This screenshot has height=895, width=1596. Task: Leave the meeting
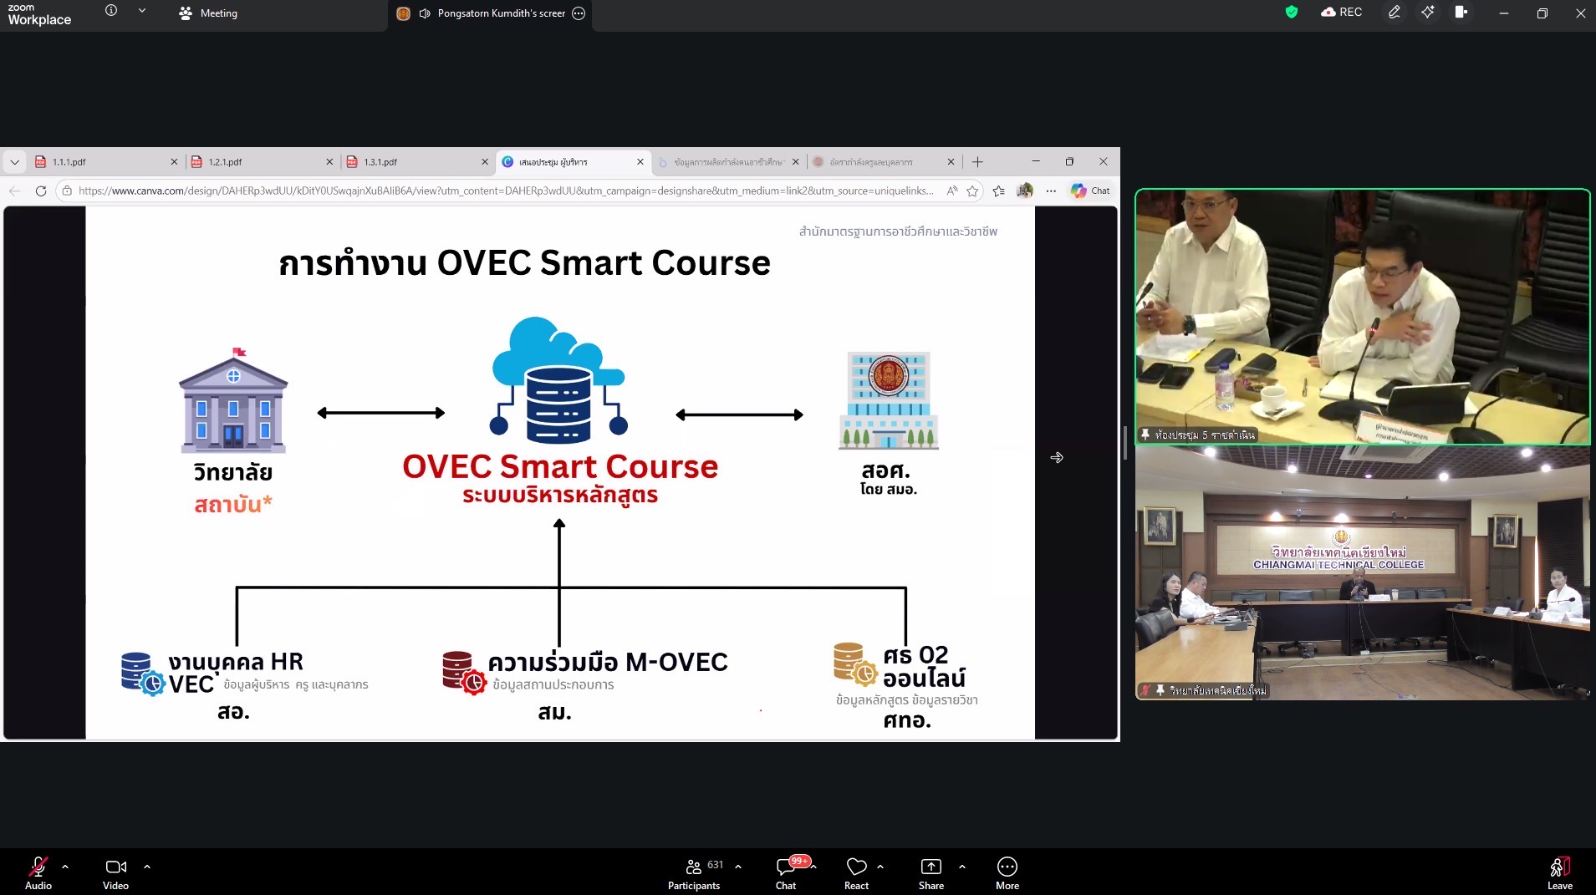tap(1559, 872)
